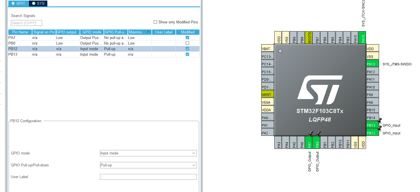
Task: Click the Search Signals input field
Action: pos(26,23)
